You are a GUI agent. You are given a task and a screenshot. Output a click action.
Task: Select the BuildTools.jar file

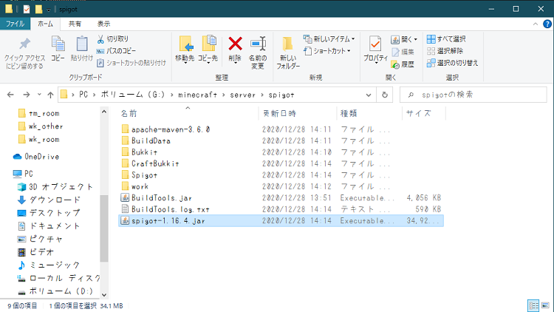(162, 198)
